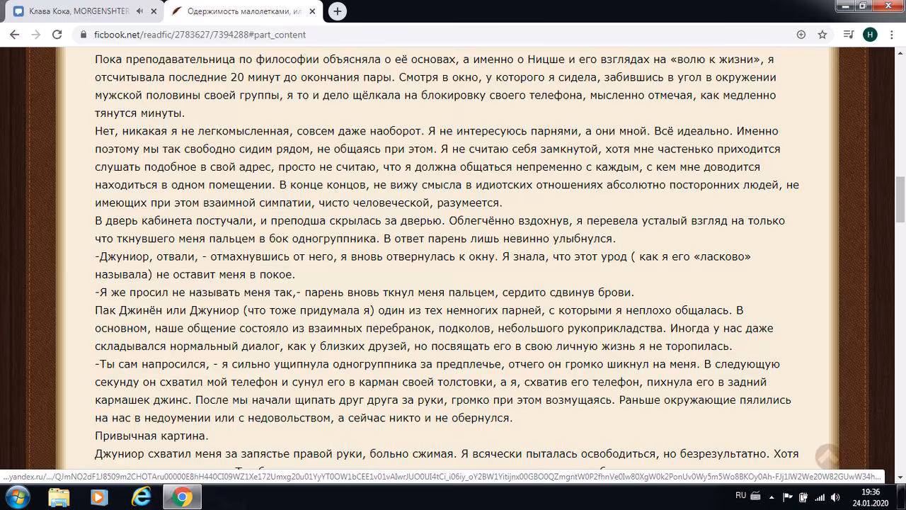
Task: Launch Windows Media Player from the taskbar
Action: 100,497
